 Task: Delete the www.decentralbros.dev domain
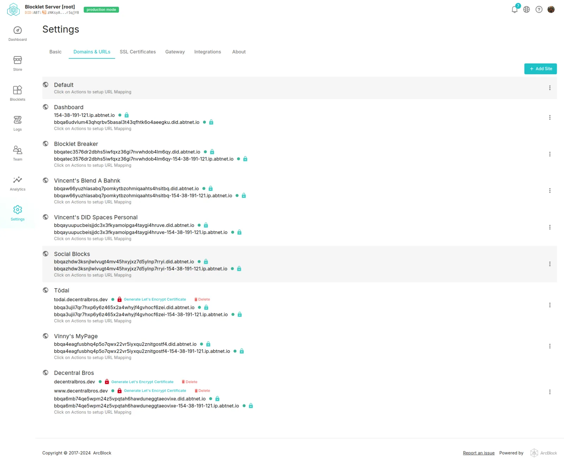click(202, 391)
